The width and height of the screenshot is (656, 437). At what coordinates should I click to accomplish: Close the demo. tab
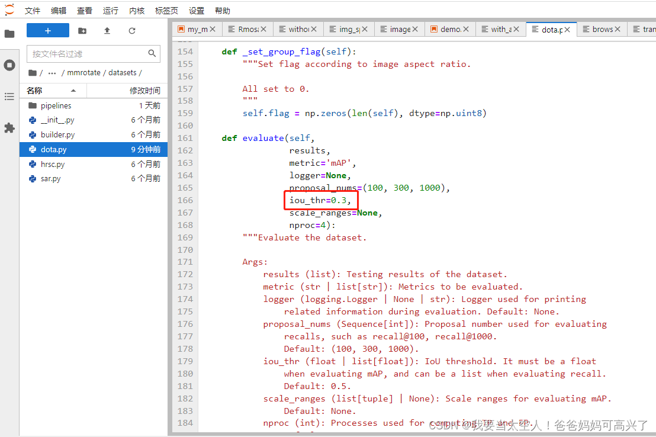click(466, 29)
